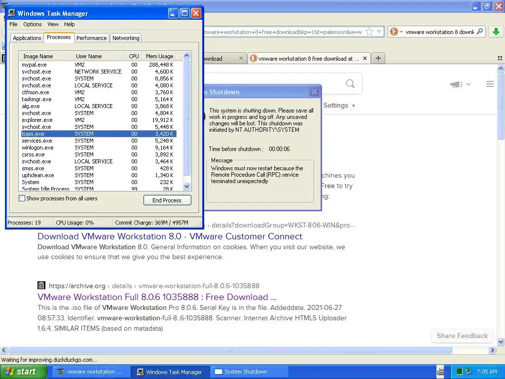
Task: Switch to the Performance tab
Action: click(x=91, y=38)
